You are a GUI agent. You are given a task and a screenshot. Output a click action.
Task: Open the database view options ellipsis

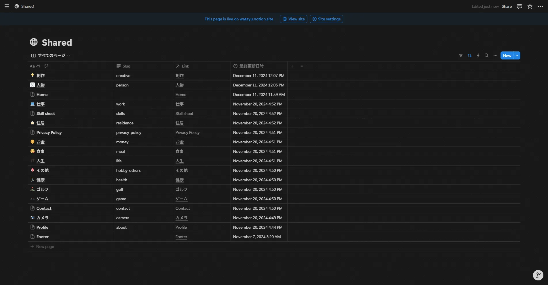coord(495,55)
